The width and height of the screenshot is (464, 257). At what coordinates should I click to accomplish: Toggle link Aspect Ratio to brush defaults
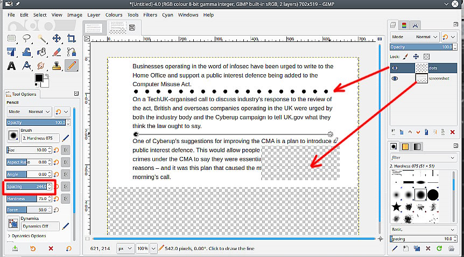(66, 162)
